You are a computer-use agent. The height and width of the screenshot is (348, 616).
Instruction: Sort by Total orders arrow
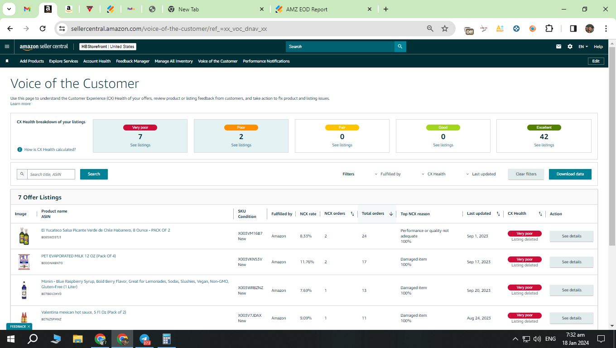[391, 214]
